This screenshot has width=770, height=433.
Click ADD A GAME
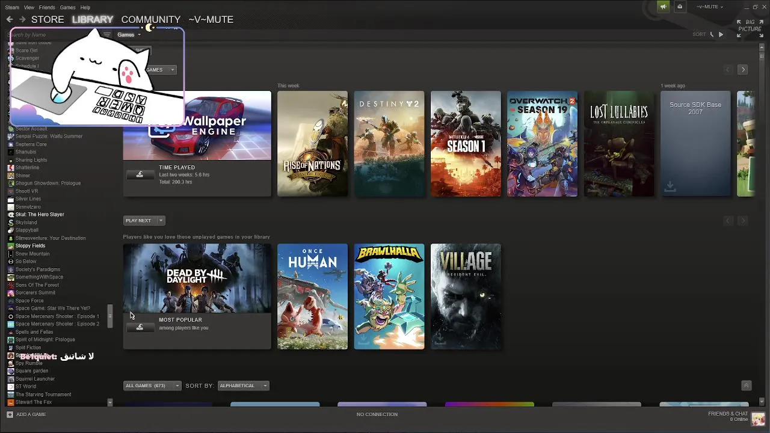[31, 414]
